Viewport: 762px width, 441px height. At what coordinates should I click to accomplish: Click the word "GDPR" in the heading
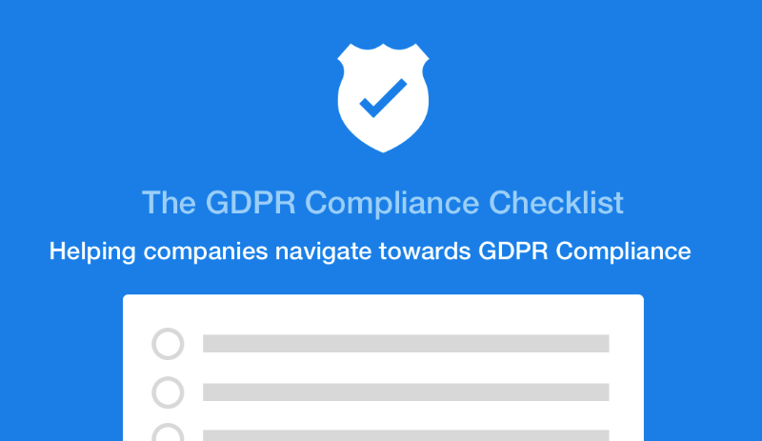245,203
